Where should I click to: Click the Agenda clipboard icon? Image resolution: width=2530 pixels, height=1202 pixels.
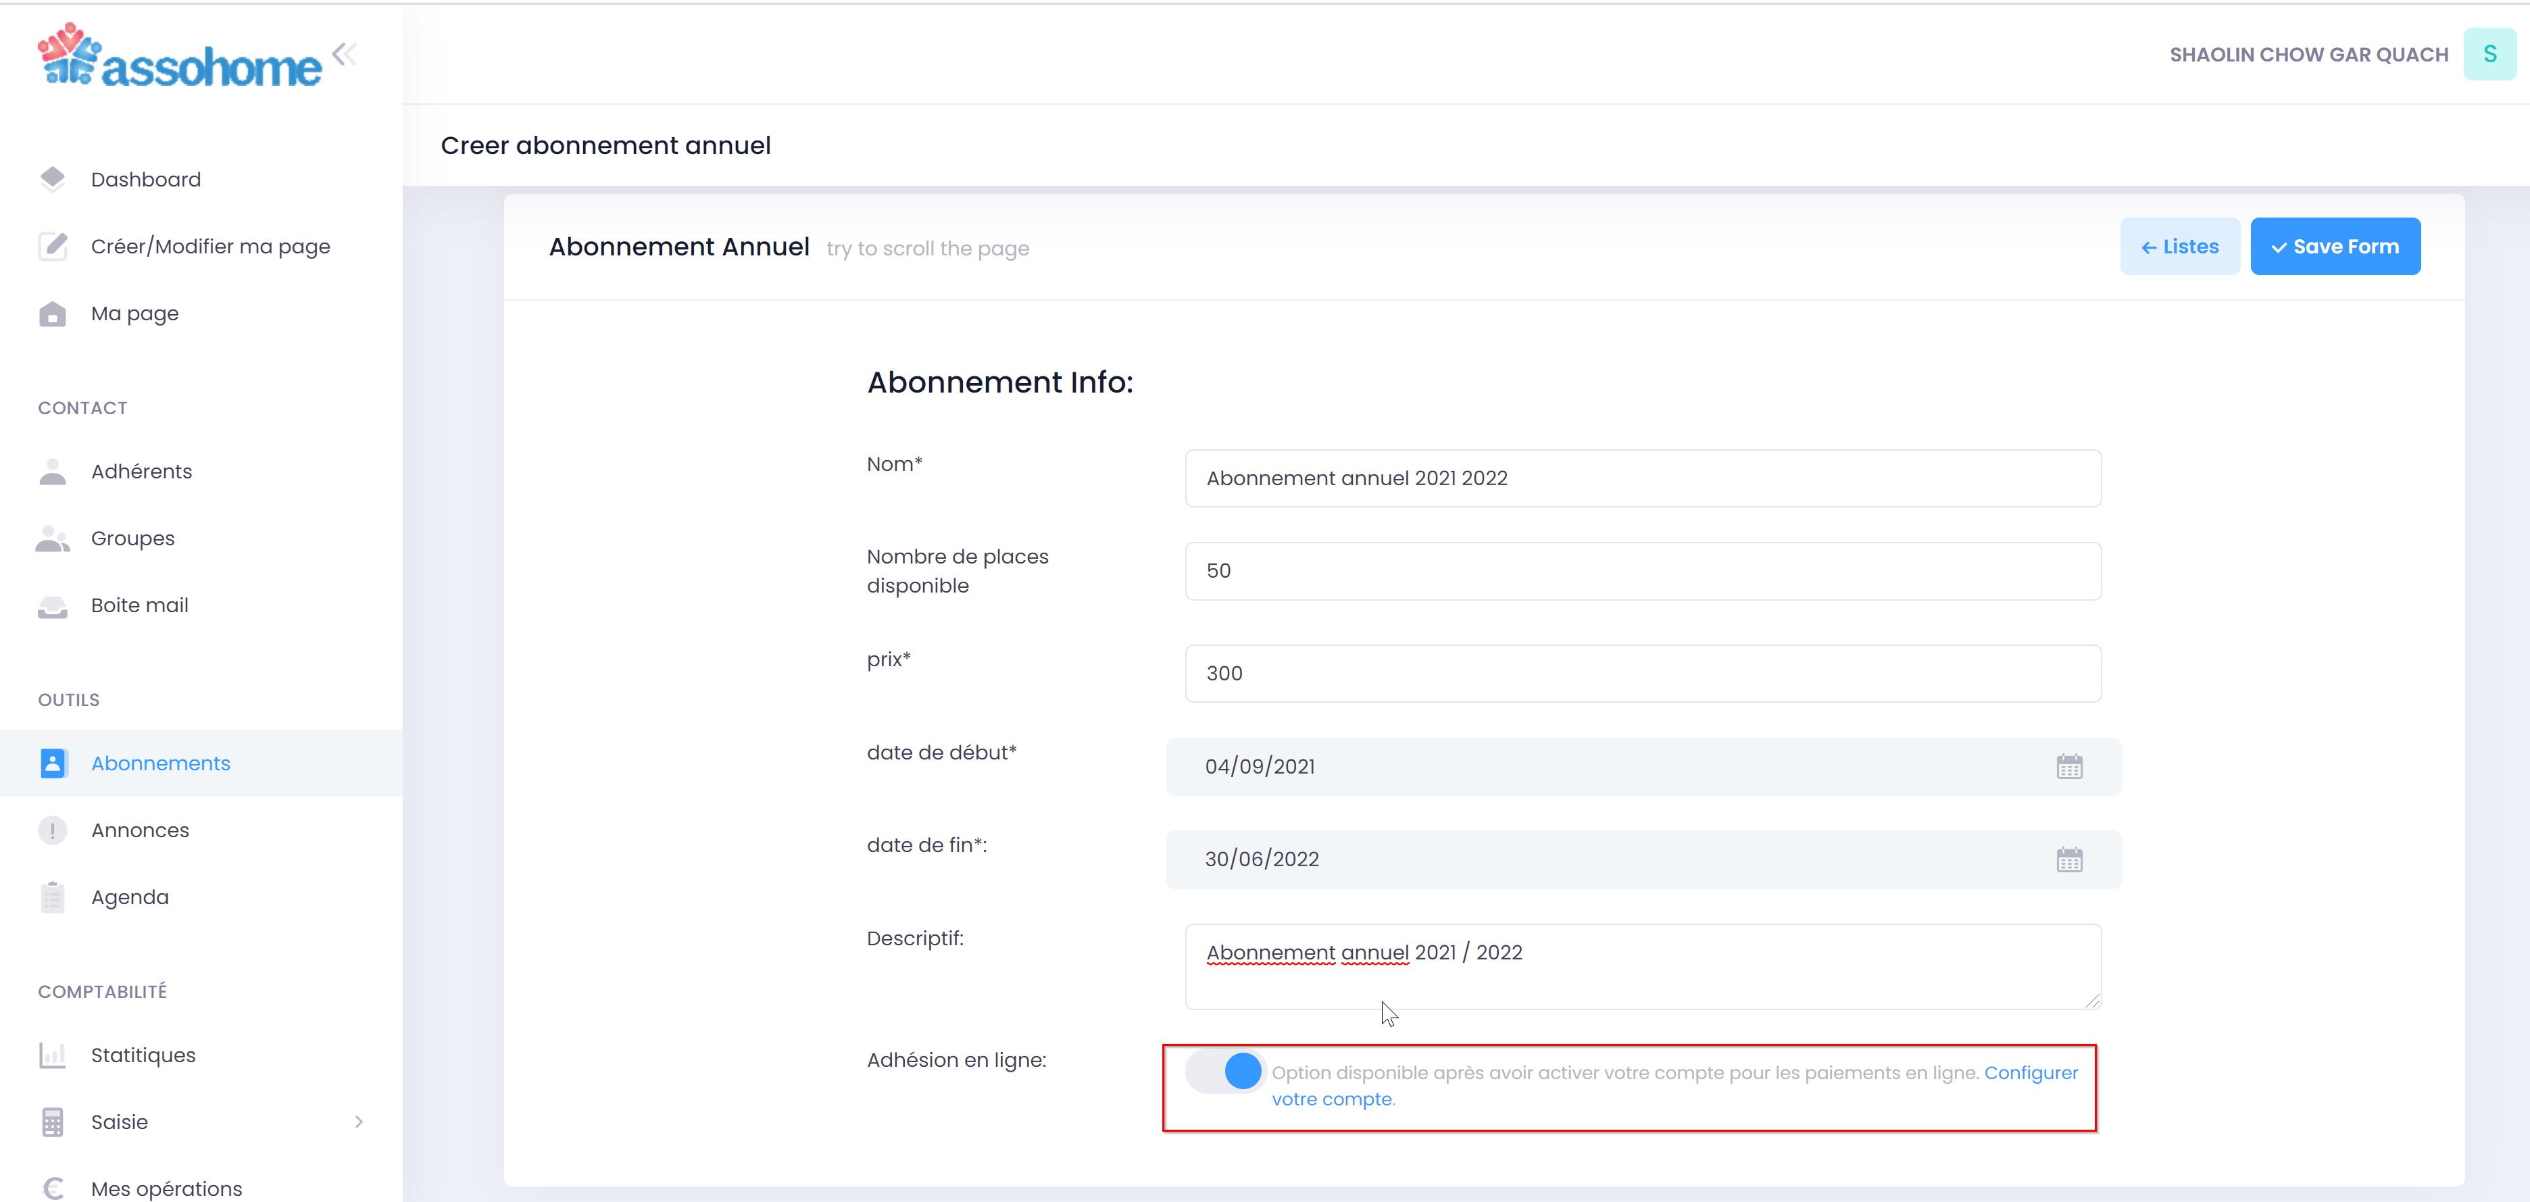[53, 897]
